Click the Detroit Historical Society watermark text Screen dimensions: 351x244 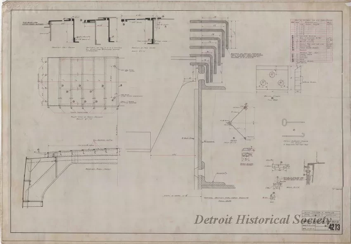click(x=263, y=220)
